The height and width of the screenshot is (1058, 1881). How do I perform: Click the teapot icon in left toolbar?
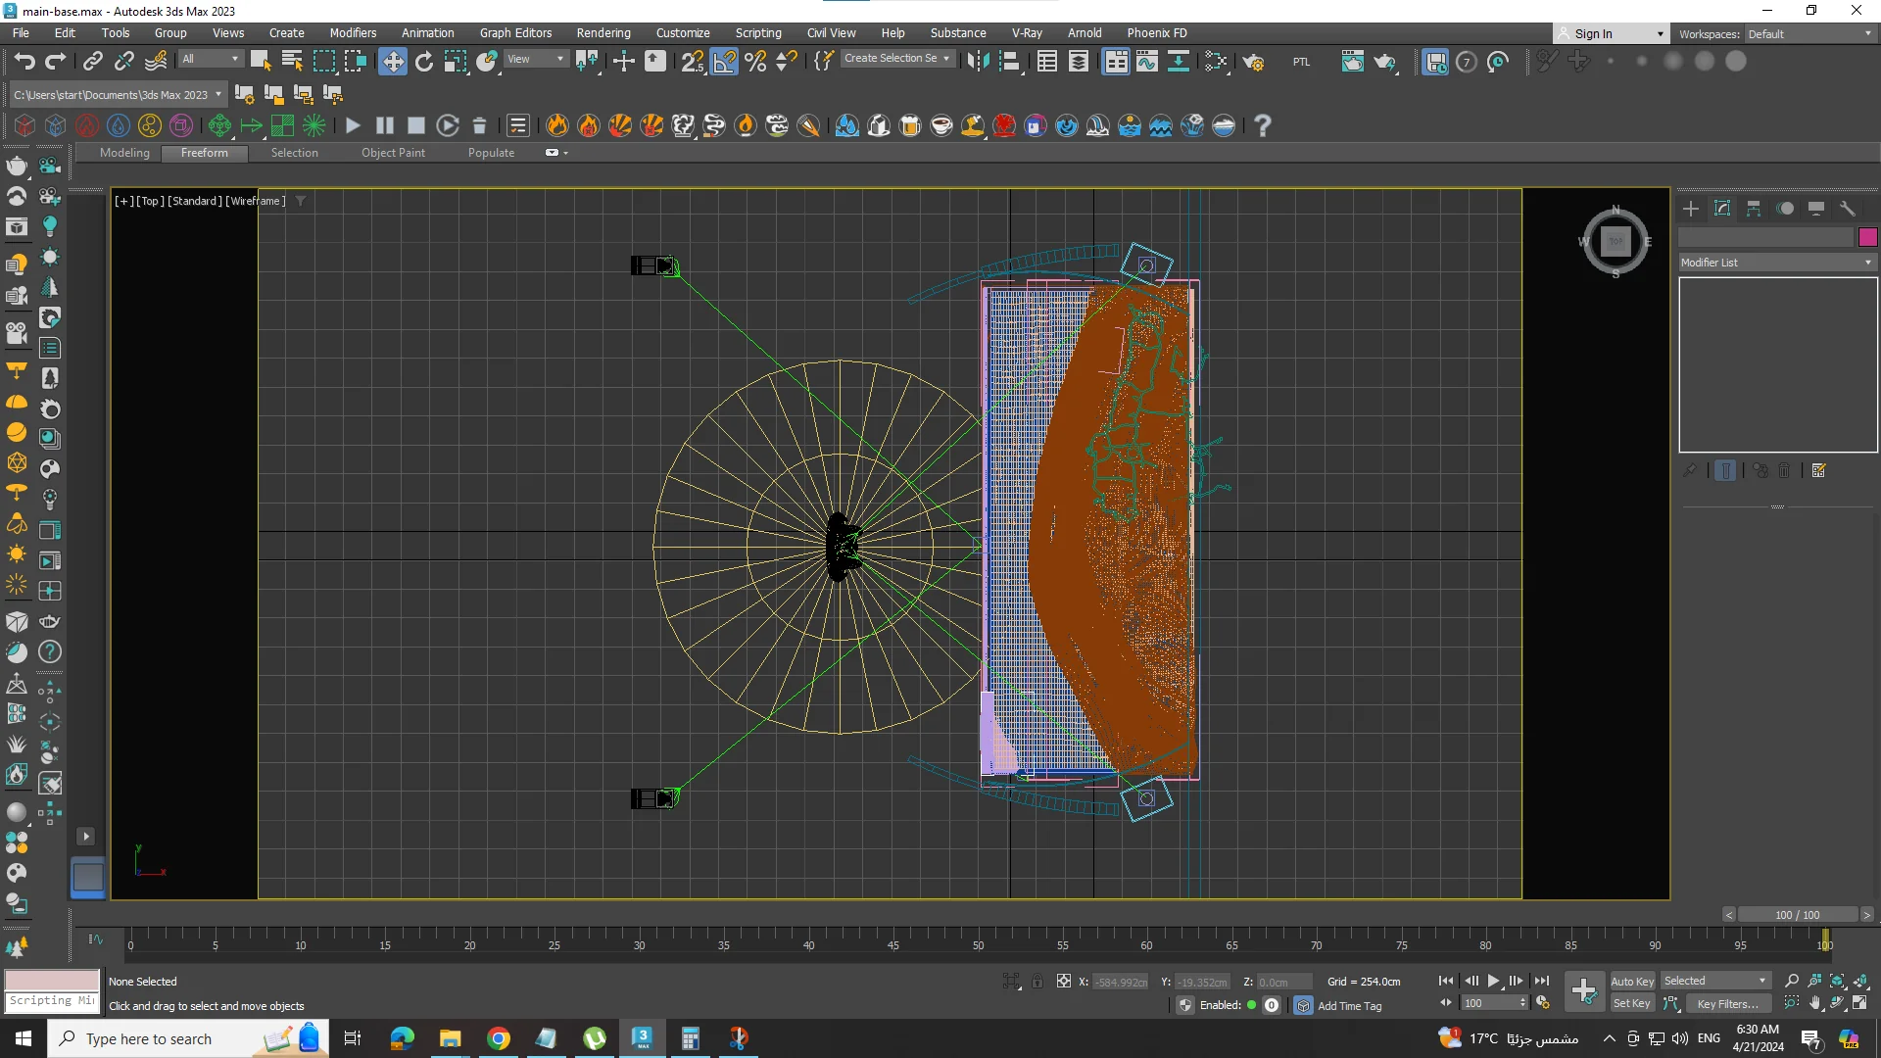point(17,165)
